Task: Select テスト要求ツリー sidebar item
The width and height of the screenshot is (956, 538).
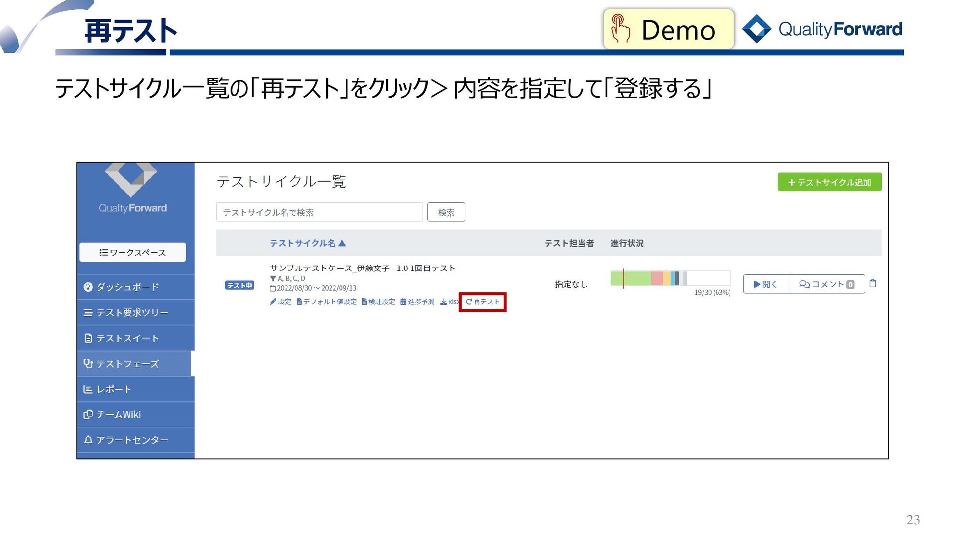Action: pos(132,313)
